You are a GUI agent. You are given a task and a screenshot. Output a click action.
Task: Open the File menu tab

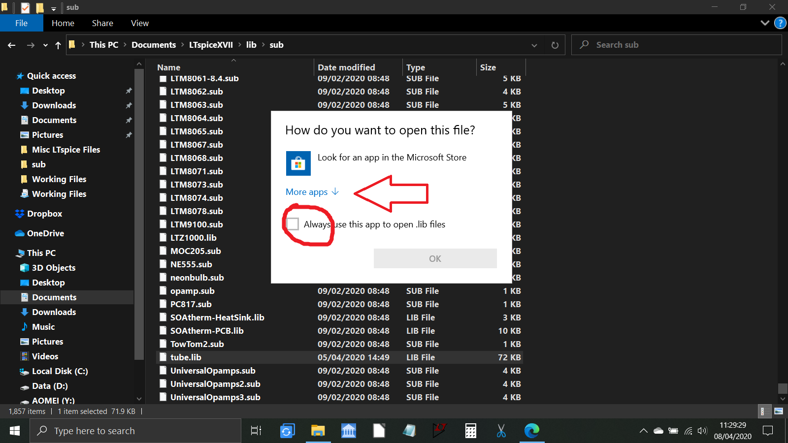21,23
